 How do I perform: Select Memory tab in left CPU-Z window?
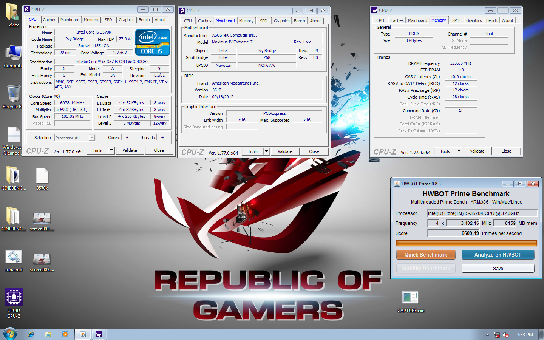91,20
